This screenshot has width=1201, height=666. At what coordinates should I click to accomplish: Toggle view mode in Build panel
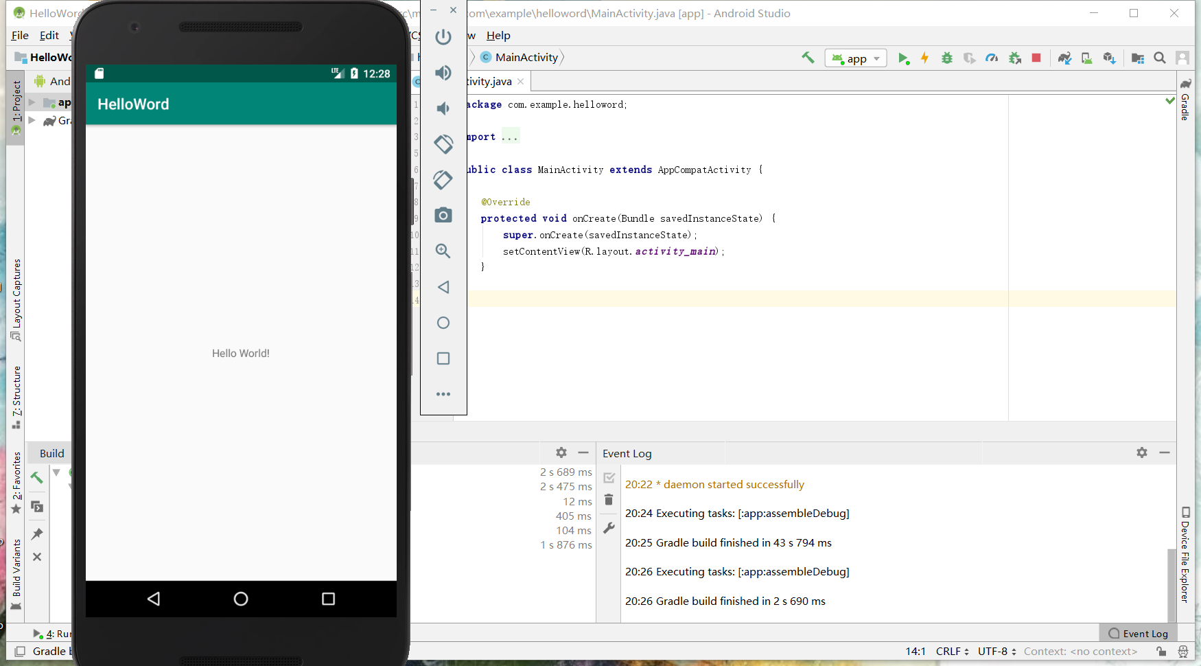[37, 507]
